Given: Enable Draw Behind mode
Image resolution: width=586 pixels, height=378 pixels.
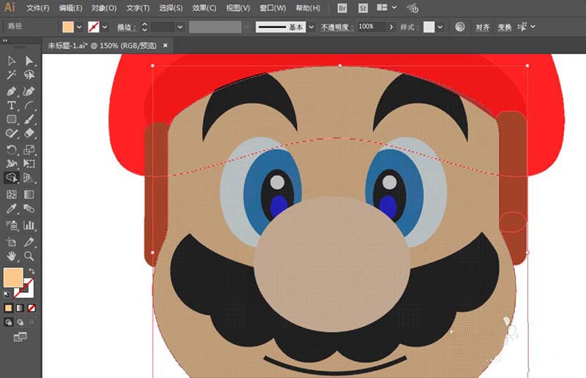Looking at the screenshot, I should coord(20,322).
